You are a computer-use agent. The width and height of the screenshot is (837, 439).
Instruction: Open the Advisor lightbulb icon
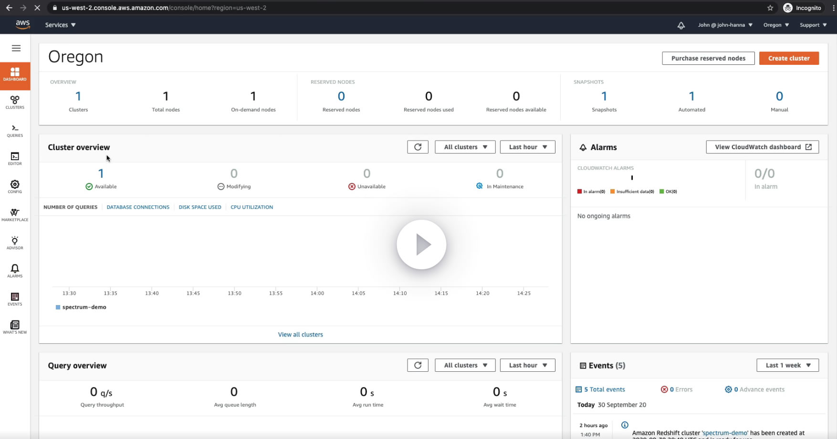pos(15,243)
